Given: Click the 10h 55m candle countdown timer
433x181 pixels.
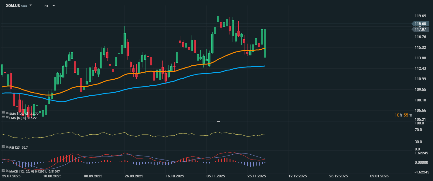Looking at the screenshot, I should [x=403, y=115].
